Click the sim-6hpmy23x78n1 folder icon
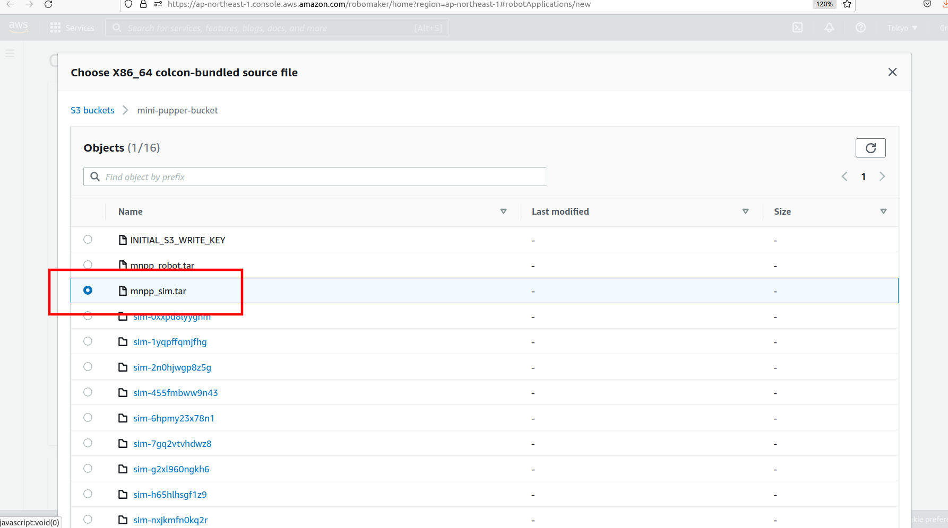The width and height of the screenshot is (948, 528). pyautogui.click(x=123, y=418)
